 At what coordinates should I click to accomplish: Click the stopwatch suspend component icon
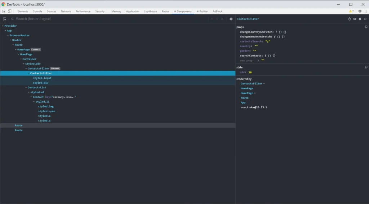click(350, 19)
